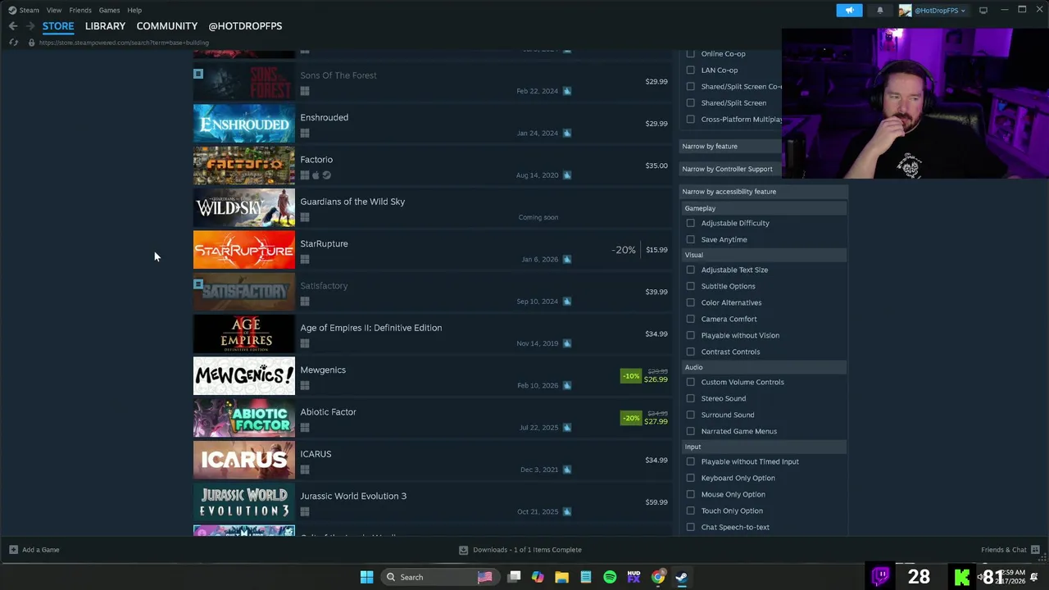Click the Windows platform icon under Enshrouded

305,133
